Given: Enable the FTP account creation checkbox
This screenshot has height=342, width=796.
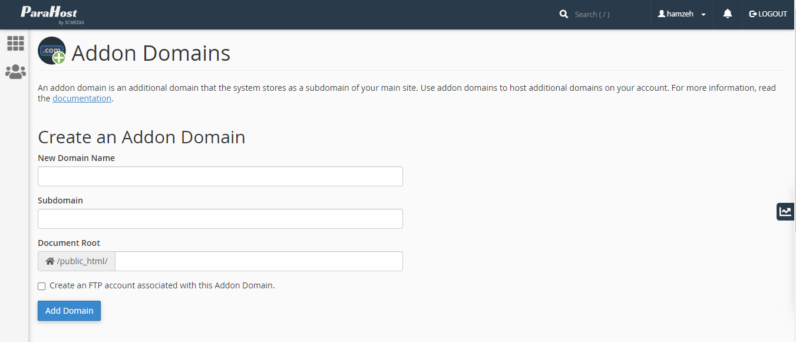Looking at the screenshot, I should pos(42,286).
